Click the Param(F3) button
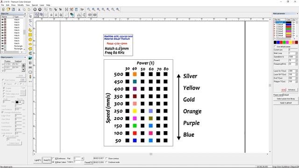The image size is (299, 168). click(88, 162)
